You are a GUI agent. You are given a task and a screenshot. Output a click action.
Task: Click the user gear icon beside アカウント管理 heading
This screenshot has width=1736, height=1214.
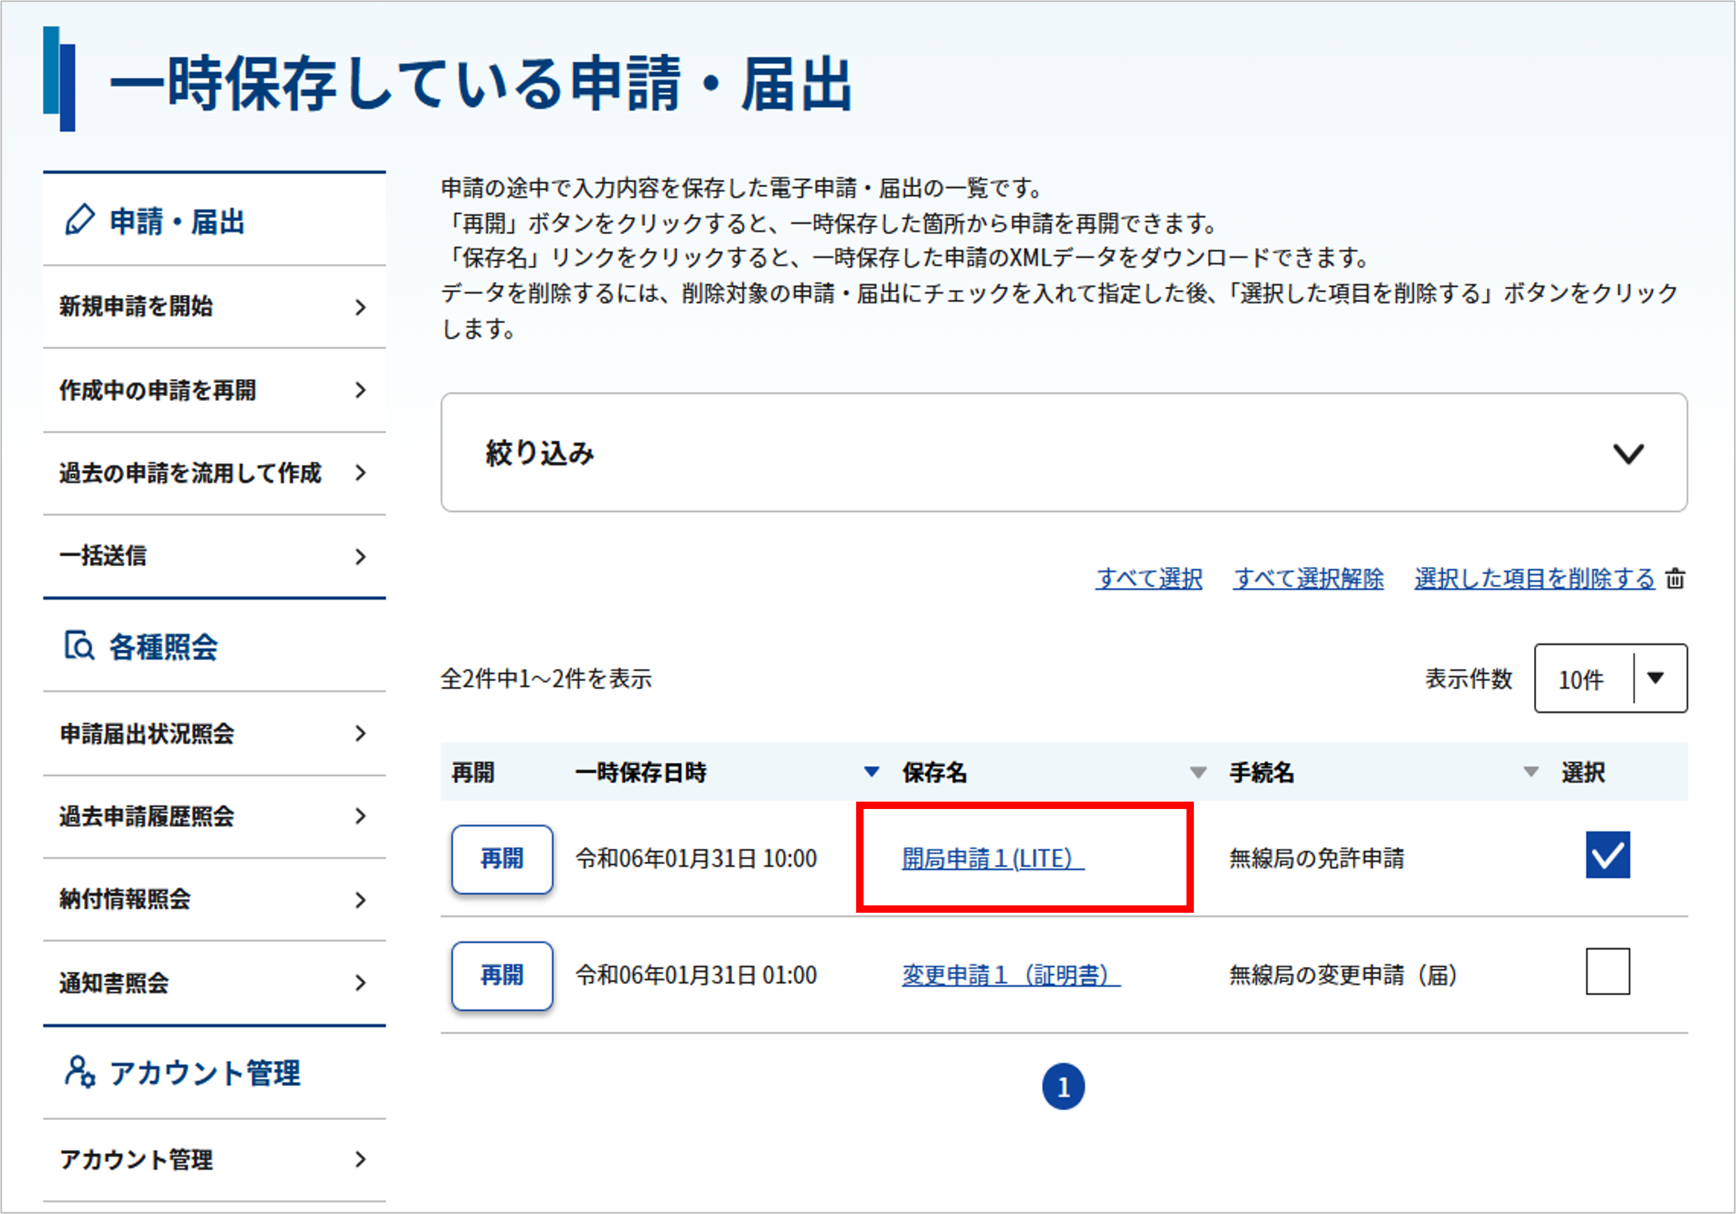[80, 1072]
